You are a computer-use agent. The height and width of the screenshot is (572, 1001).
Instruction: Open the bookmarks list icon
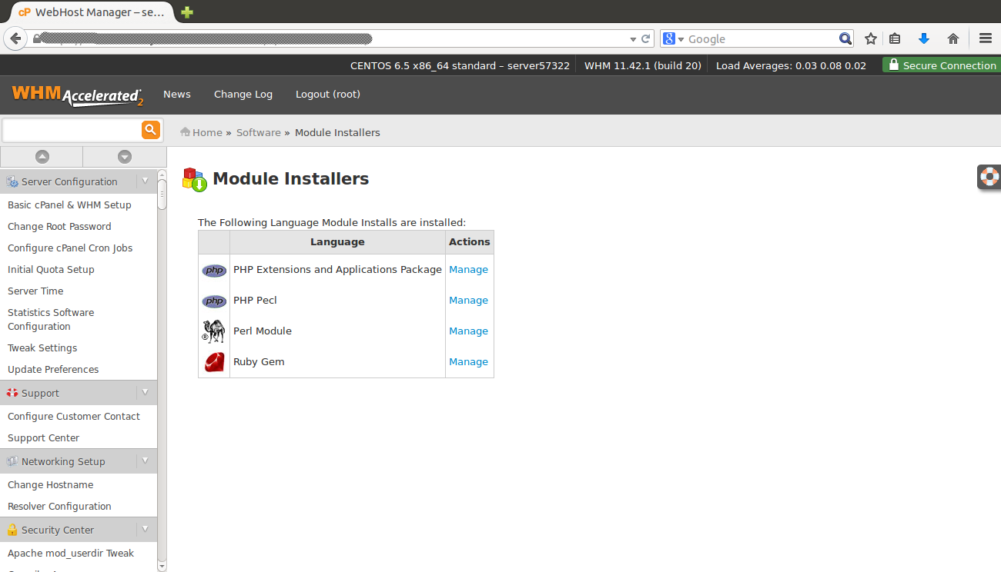(895, 38)
